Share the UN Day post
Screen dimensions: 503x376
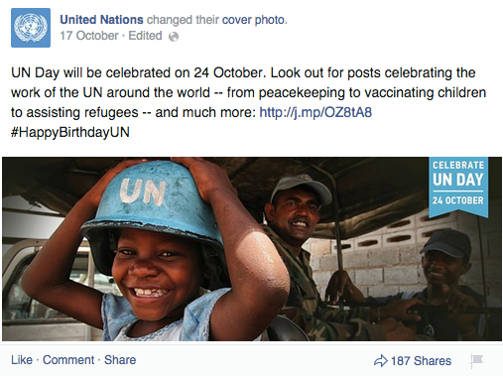[x=120, y=360]
